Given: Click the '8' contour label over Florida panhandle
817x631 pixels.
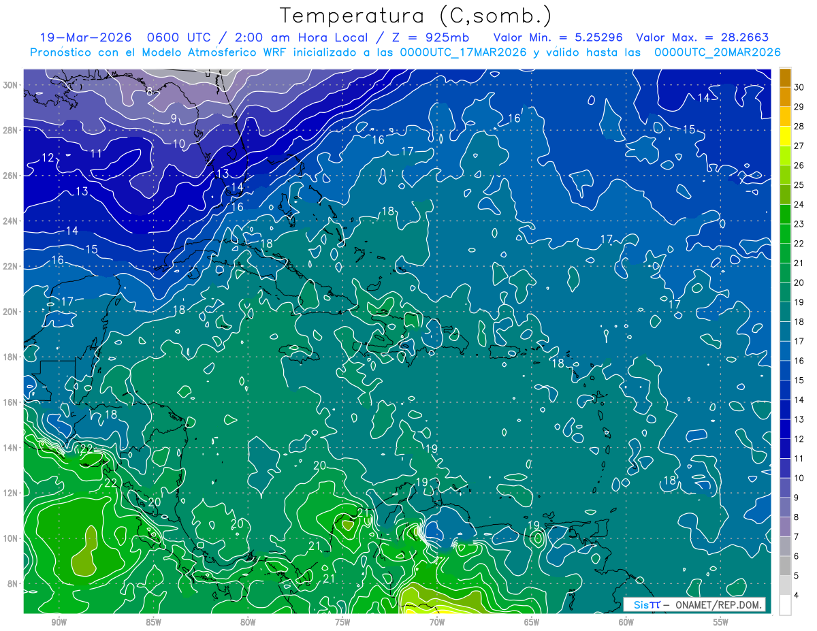Looking at the screenshot, I should coord(149,91).
